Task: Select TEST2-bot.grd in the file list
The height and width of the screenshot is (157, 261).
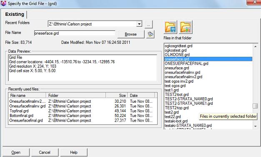Action: [x=177, y=94]
